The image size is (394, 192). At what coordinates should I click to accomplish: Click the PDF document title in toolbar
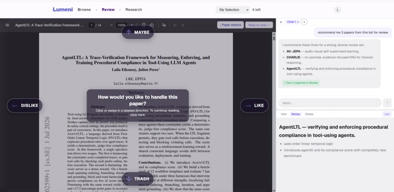click(x=49, y=25)
